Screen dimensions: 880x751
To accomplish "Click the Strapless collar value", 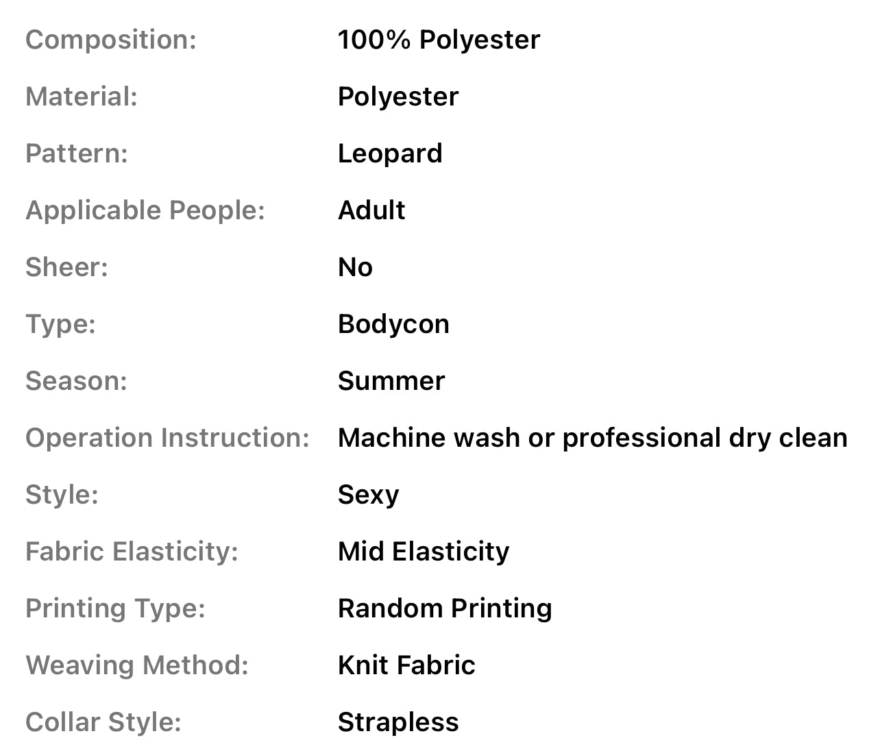I will 398,722.
